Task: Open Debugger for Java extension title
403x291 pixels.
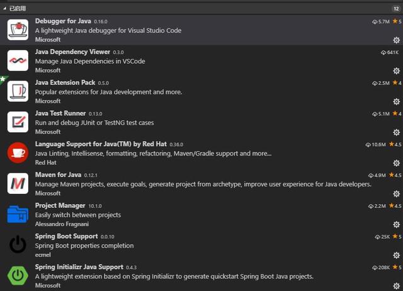Action: coord(63,21)
